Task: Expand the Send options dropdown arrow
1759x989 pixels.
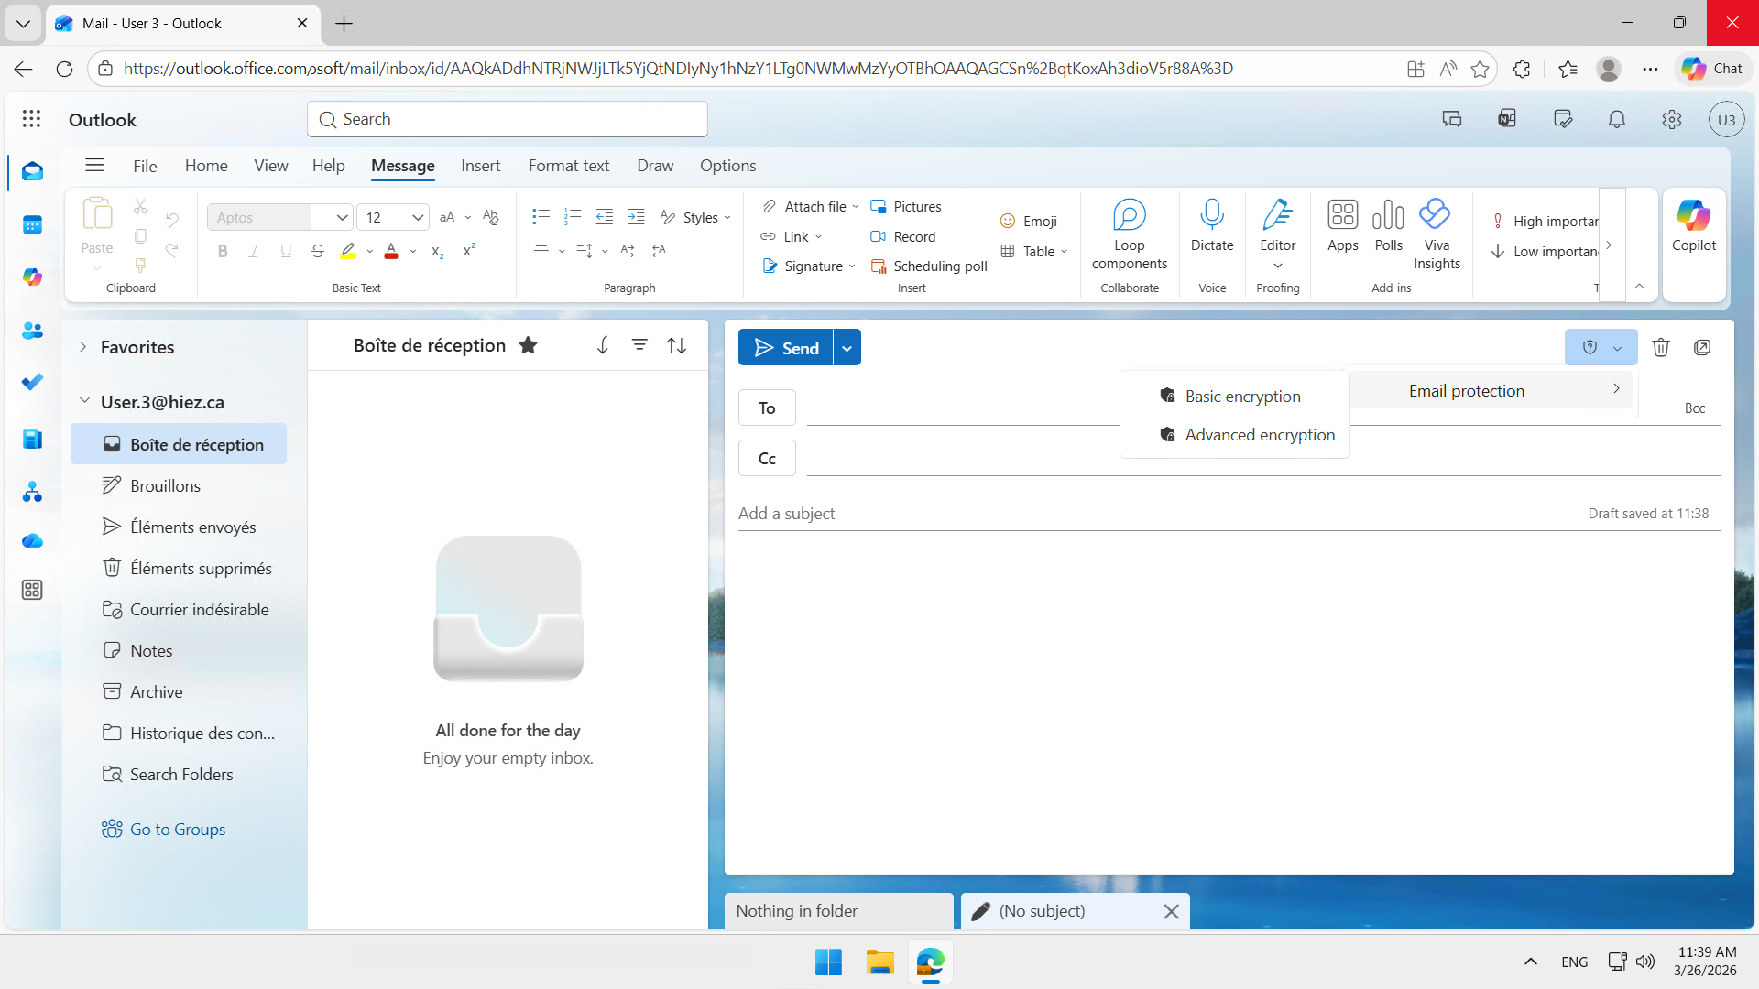Action: pyautogui.click(x=847, y=348)
